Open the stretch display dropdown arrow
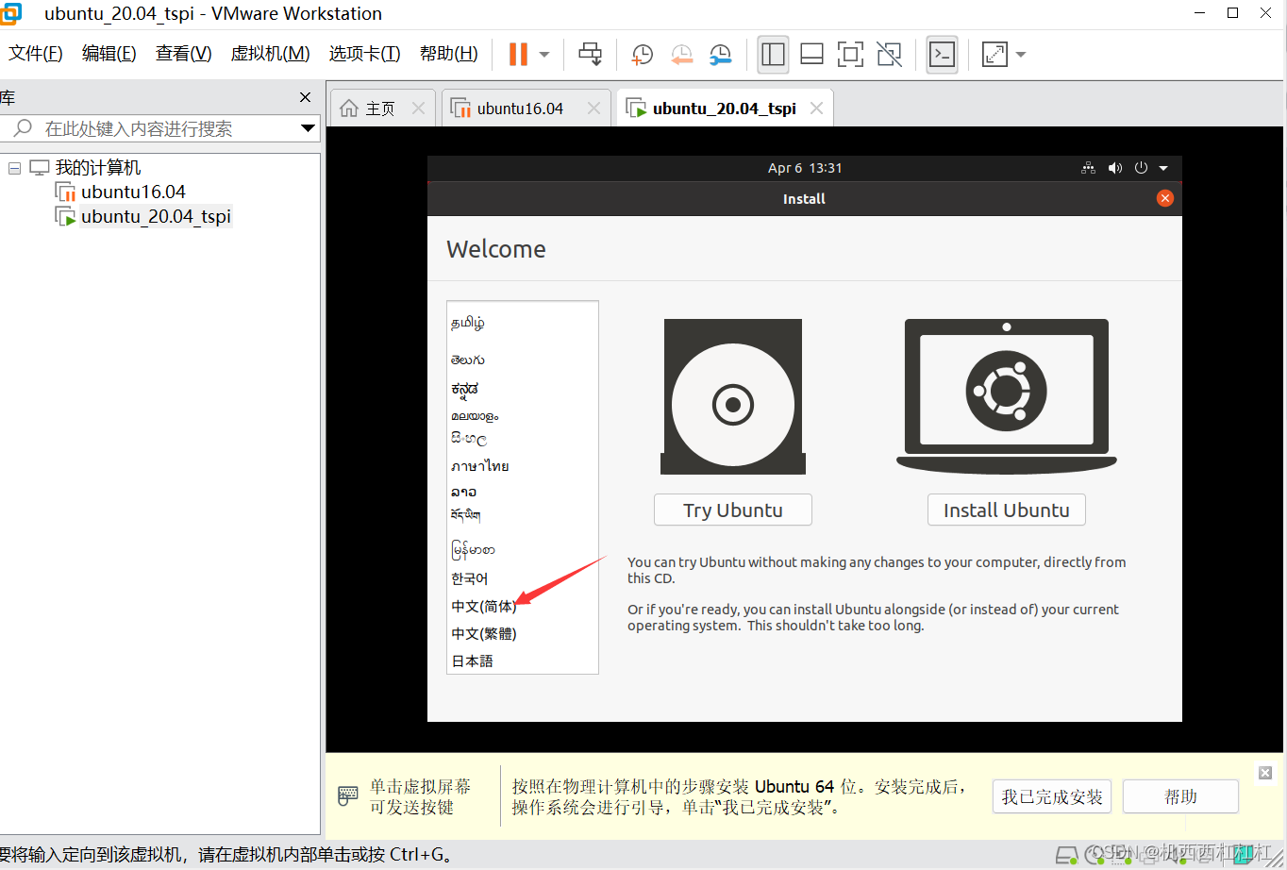The height and width of the screenshot is (870, 1287). [1021, 55]
